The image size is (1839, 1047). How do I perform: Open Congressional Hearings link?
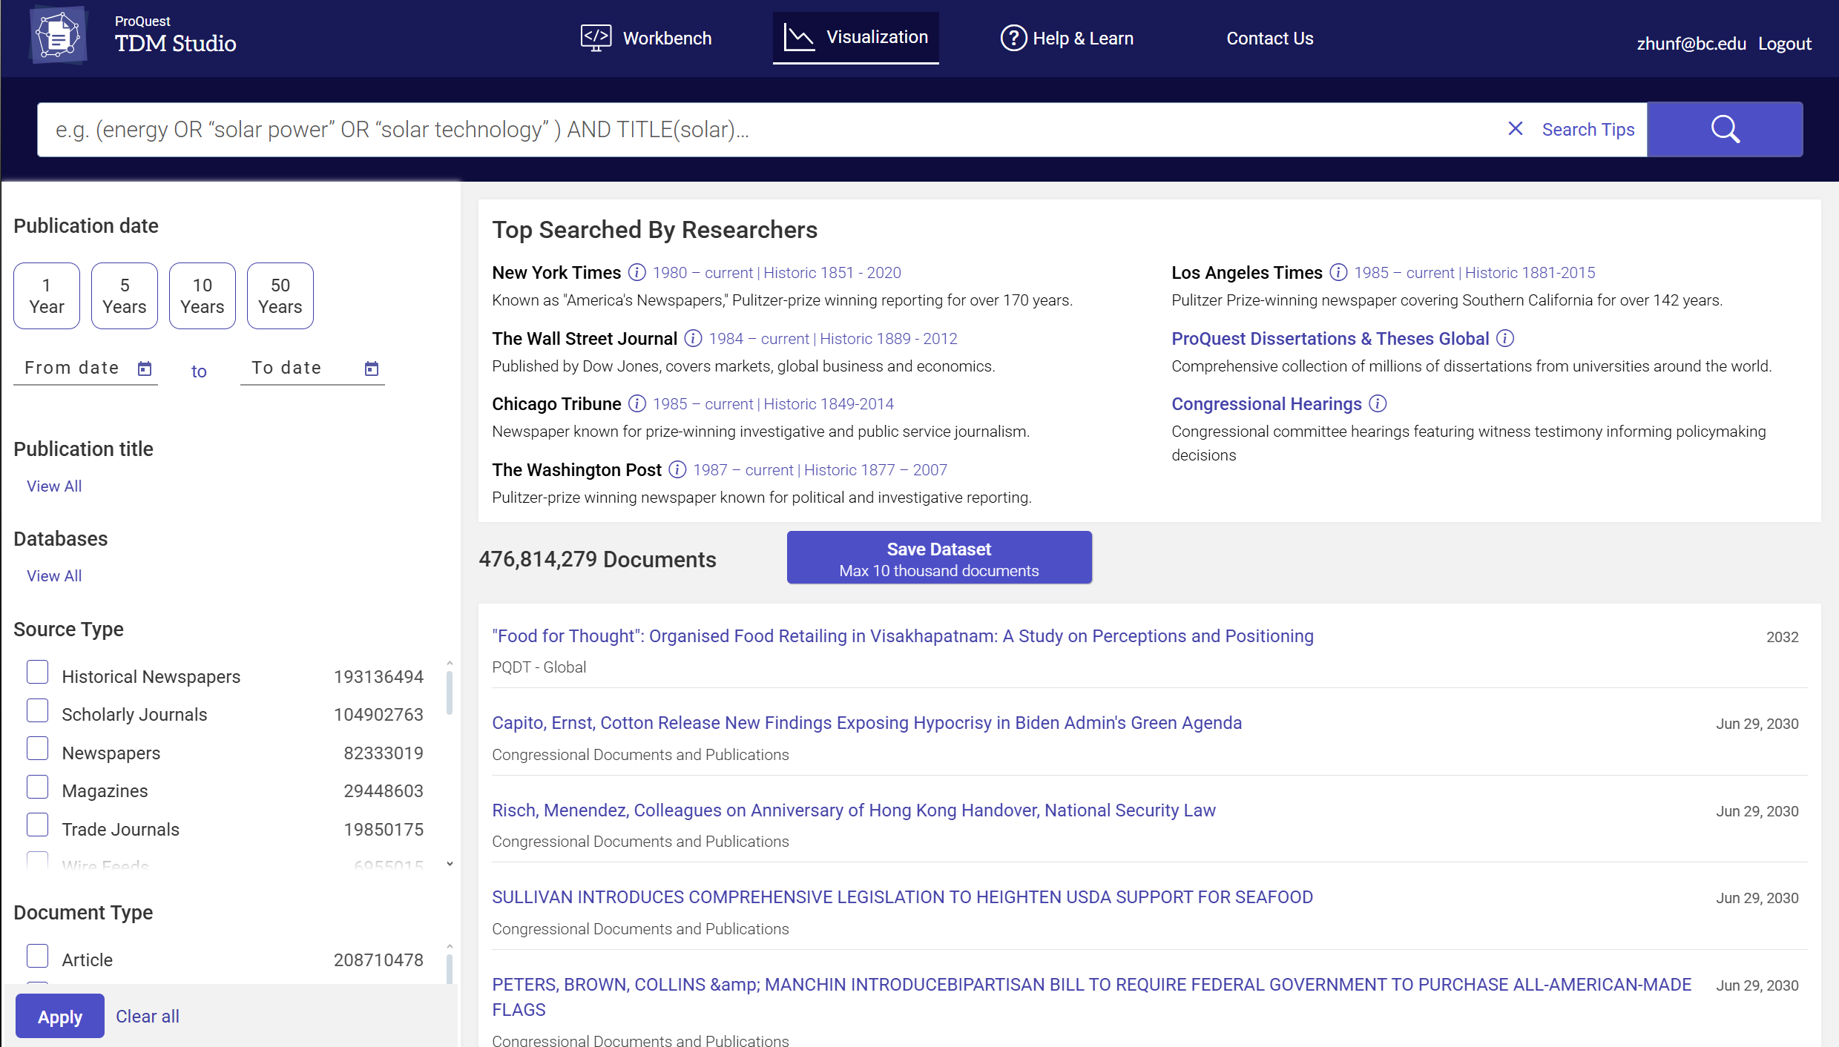[1266, 404]
